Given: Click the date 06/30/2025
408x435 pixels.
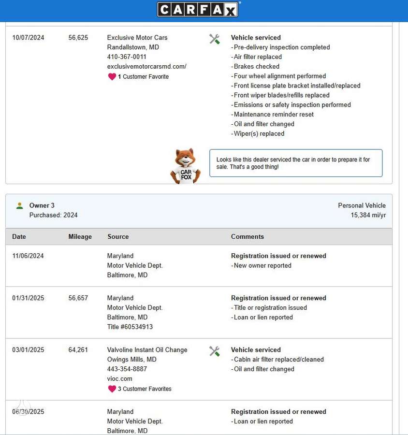Looking at the screenshot, I should tap(28, 412).
